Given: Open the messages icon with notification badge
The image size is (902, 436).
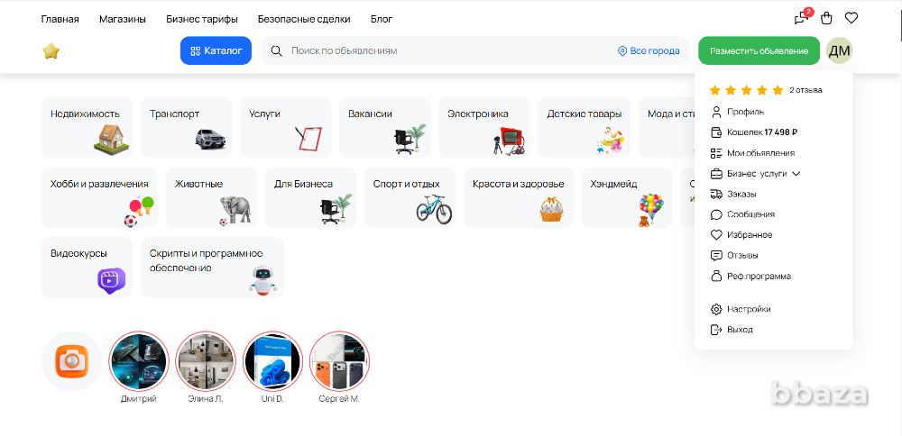Looking at the screenshot, I should tap(800, 18).
